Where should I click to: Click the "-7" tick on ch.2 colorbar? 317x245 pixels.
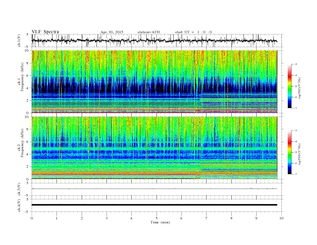(295, 174)
